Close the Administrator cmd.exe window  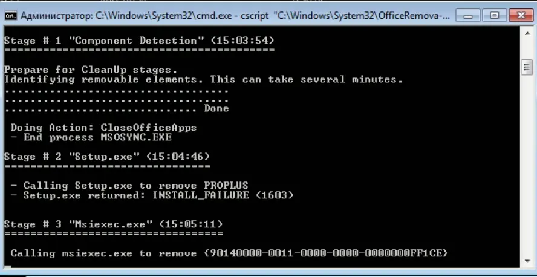pos(521,16)
